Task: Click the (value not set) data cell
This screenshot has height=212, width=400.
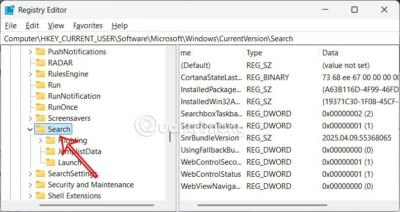Action: (345, 65)
